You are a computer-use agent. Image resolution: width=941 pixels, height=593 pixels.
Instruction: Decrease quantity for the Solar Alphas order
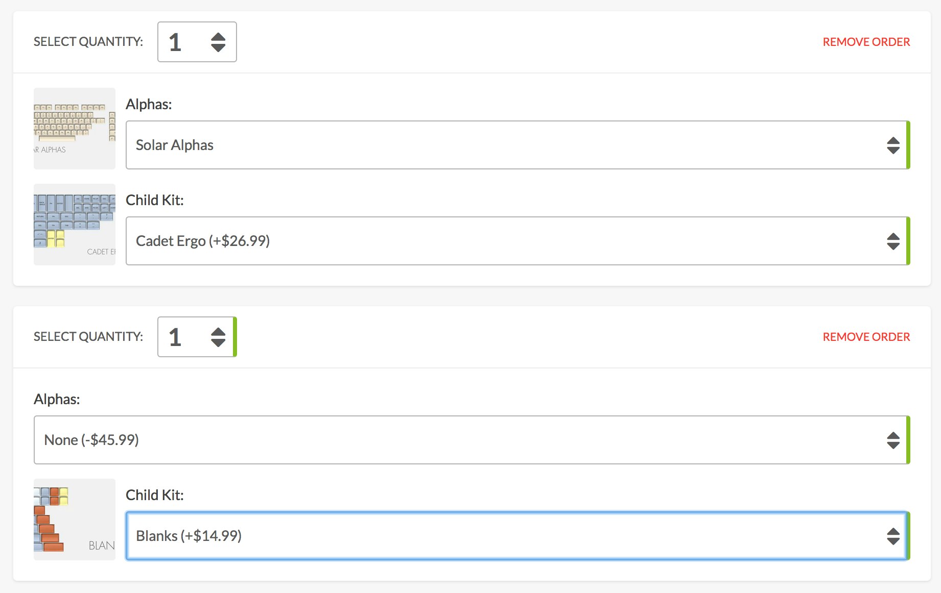pos(218,47)
